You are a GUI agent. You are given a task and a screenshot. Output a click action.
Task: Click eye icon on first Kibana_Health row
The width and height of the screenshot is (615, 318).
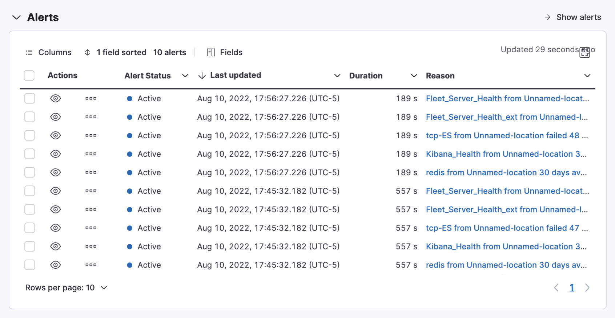pyautogui.click(x=55, y=154)
